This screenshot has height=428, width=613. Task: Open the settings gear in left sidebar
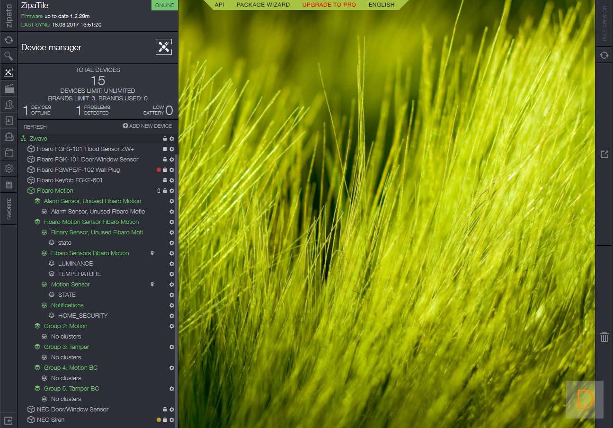click(9, 169)
